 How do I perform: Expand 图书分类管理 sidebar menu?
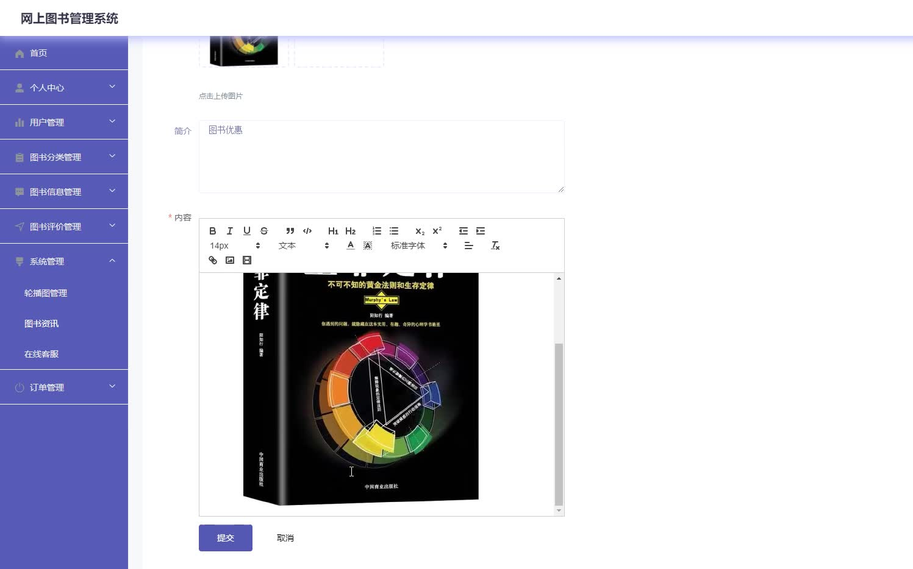[64, 157]
